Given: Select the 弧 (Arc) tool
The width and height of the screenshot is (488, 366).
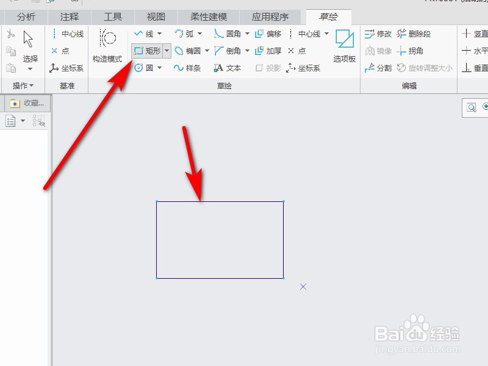Looking at the screenshot, I should [184, 34].
